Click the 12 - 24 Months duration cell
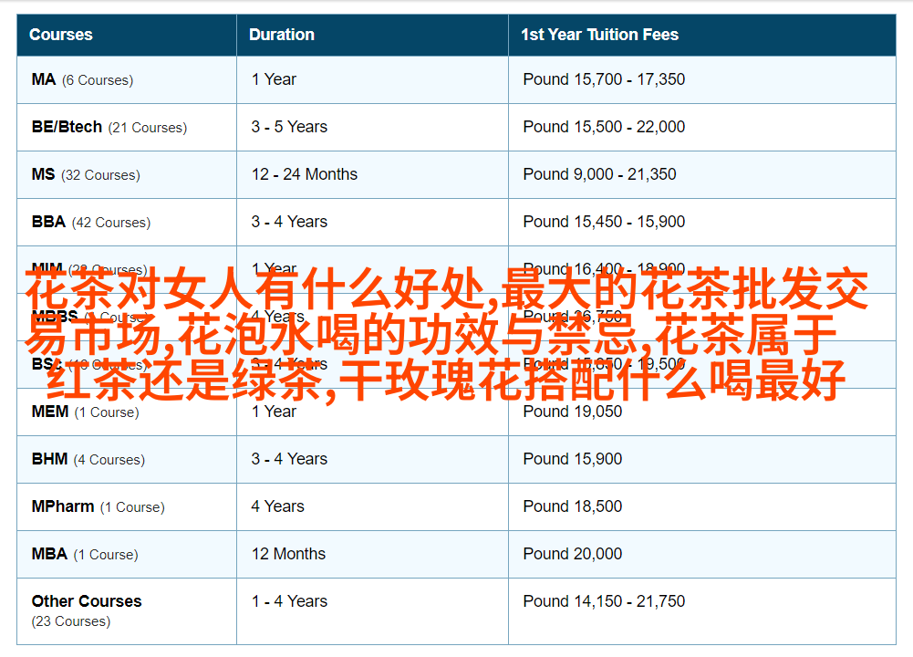913x657 pixels. coord(305,174)
